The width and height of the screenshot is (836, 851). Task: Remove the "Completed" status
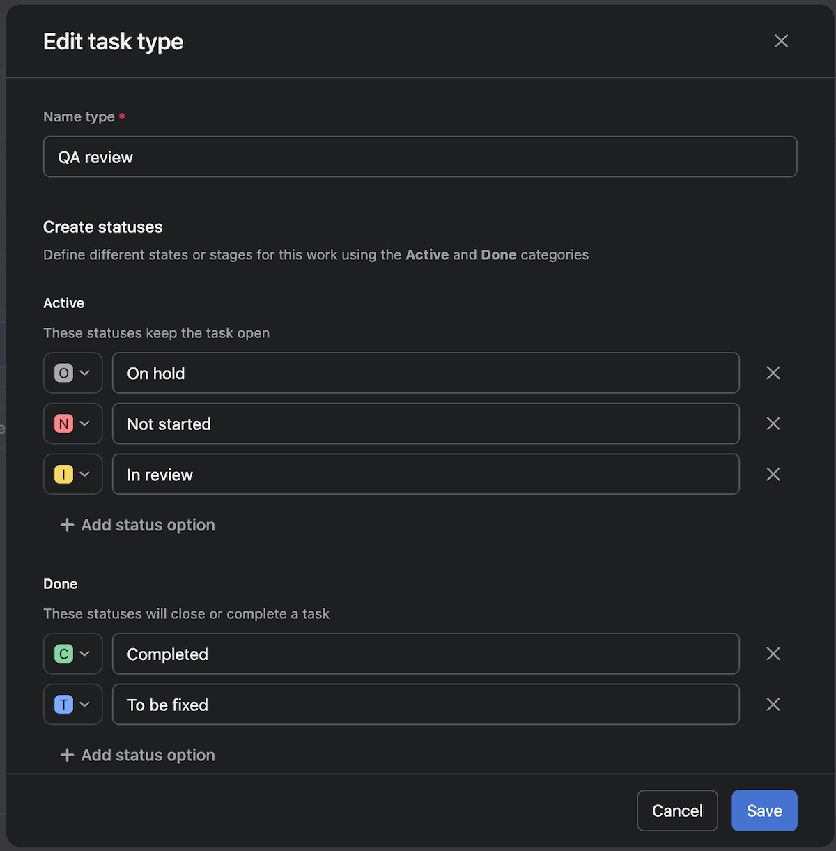pyautogui.click(x=773, y=654)
